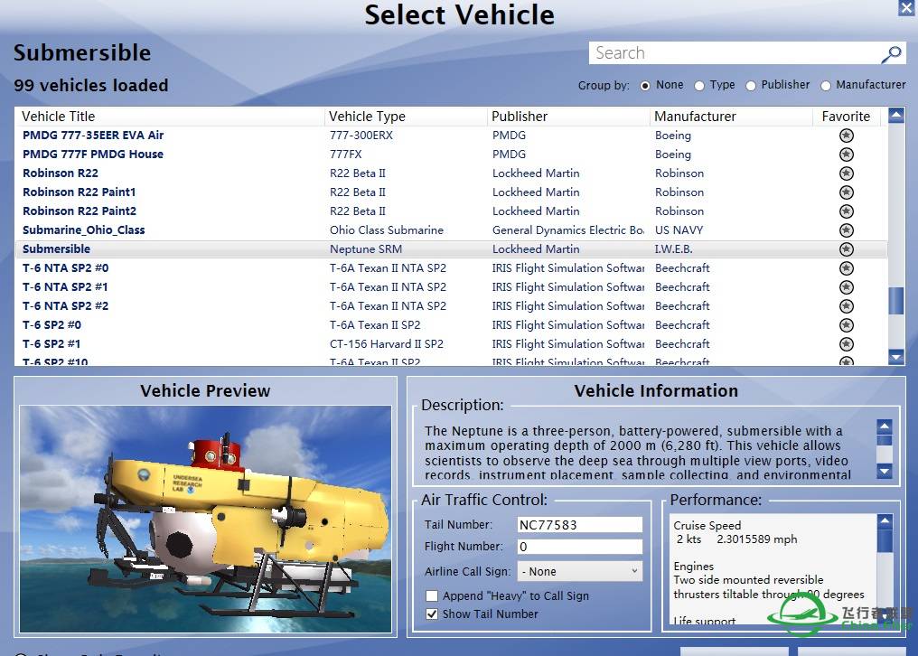Click CT-156 Harvard II SP2 type cell
This screenshot has height=656, width=918.
point(387,344)
